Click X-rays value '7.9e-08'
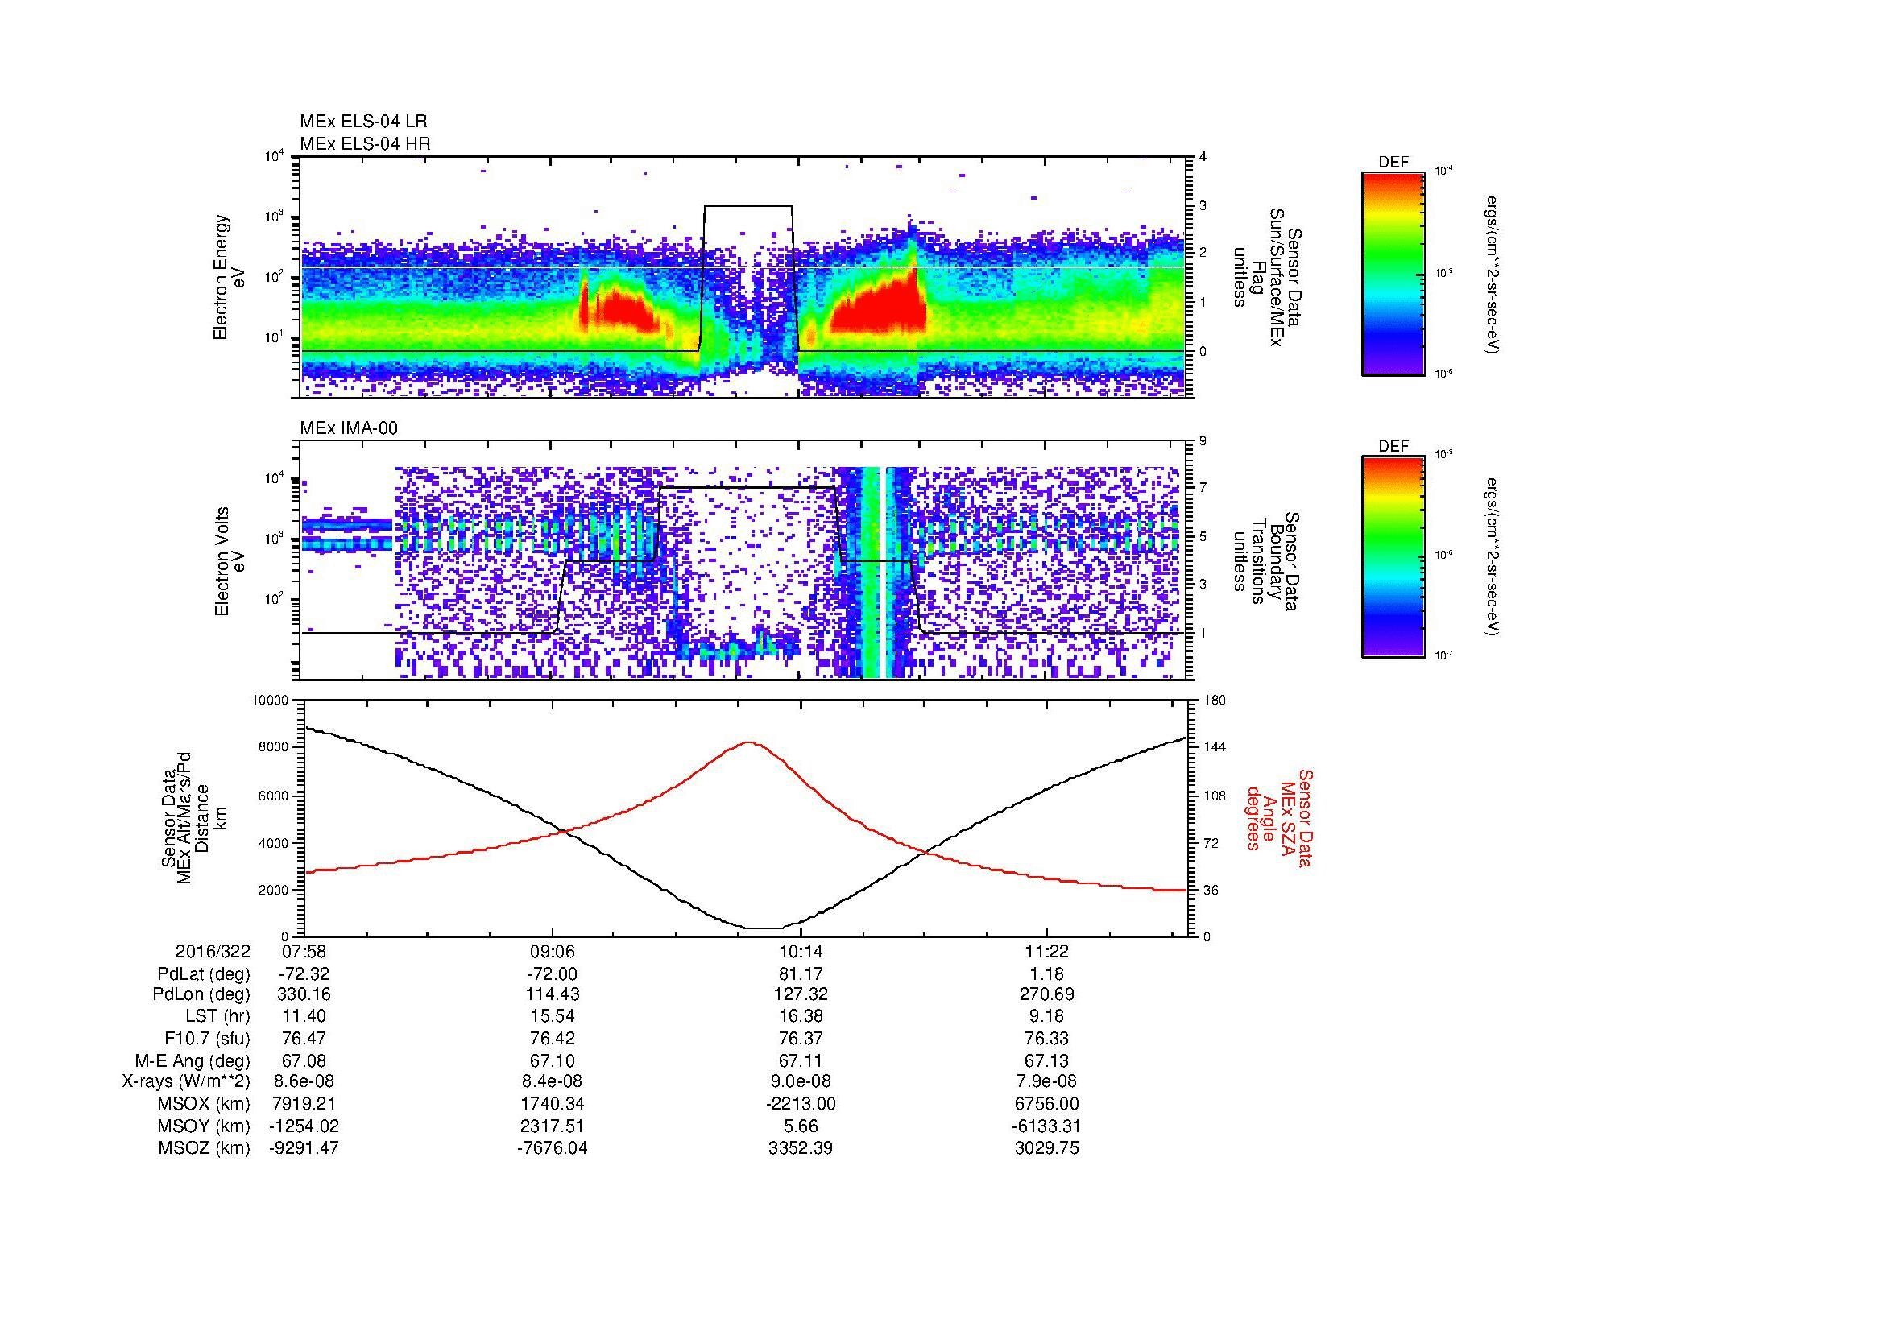 [x=1047, y=1082]
